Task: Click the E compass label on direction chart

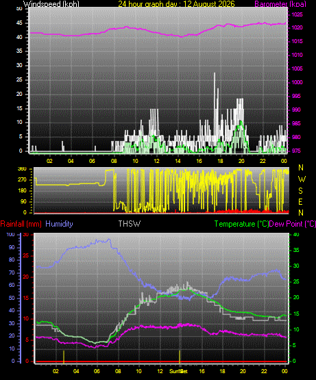Action: pyautogui.click(x=300, y=201)
